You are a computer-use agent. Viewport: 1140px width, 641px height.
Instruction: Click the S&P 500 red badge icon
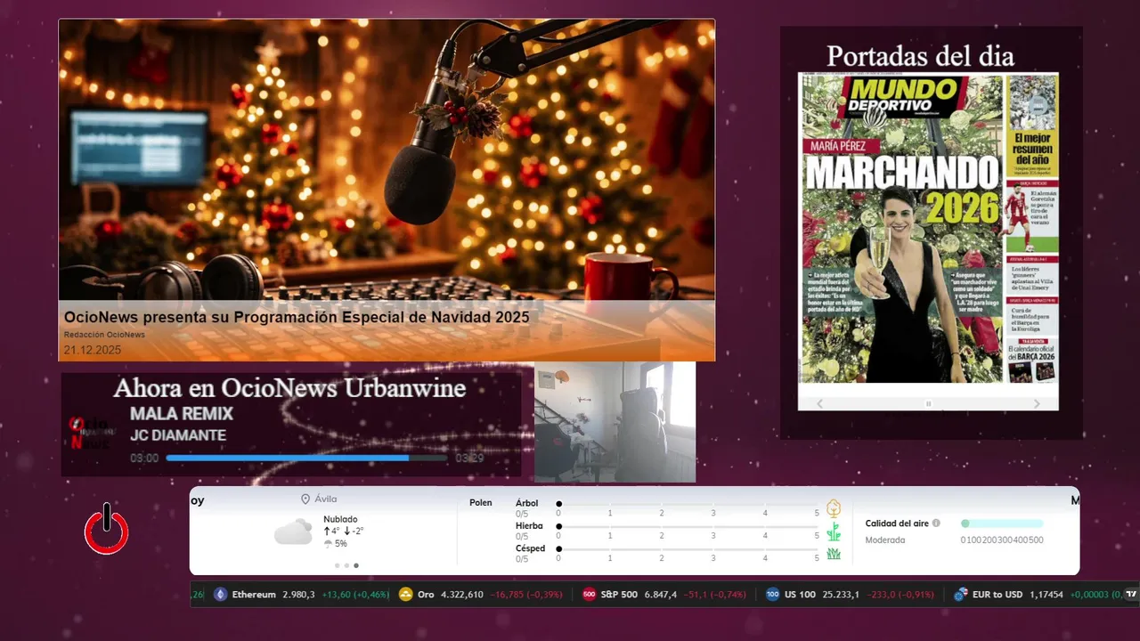click(589, 595)
